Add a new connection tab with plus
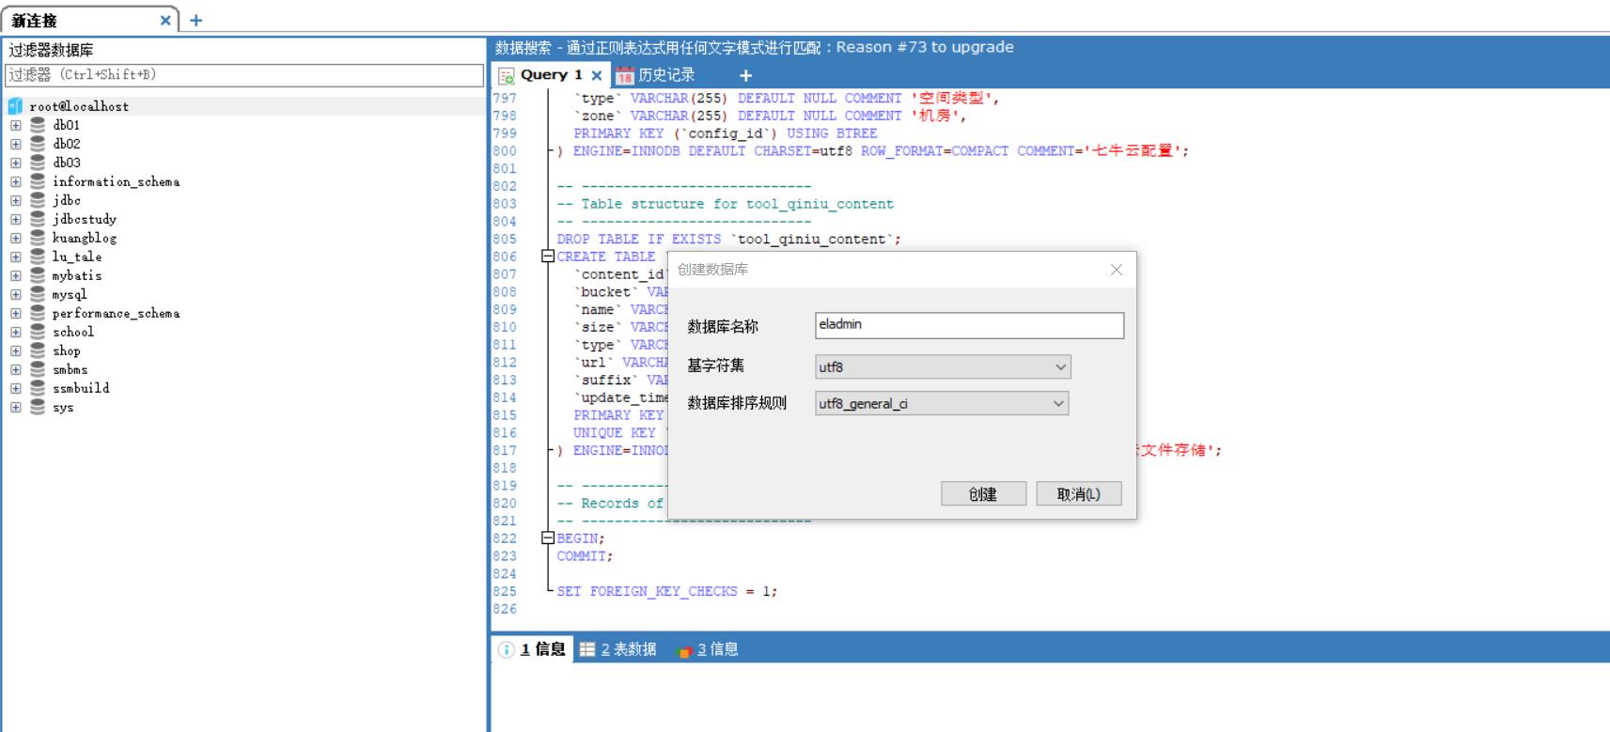 pos(195,20)
